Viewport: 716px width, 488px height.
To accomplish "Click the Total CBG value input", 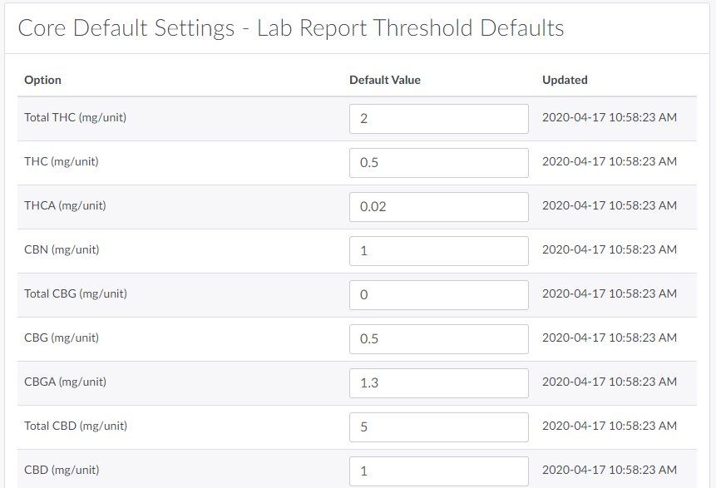I will coord(438,294).
